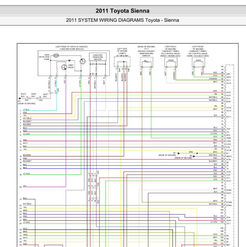Click the 'E2G' terminal at pin 75
The image size is (246, 247).
pos(228,135)
